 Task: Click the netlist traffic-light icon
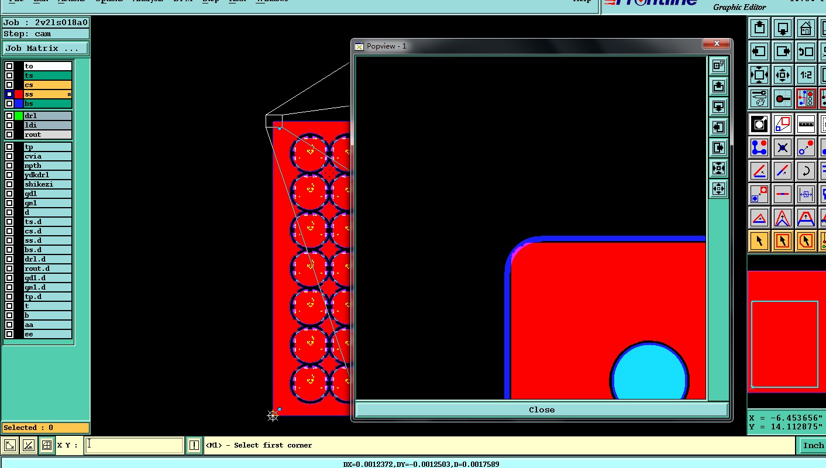click(806, 98)
